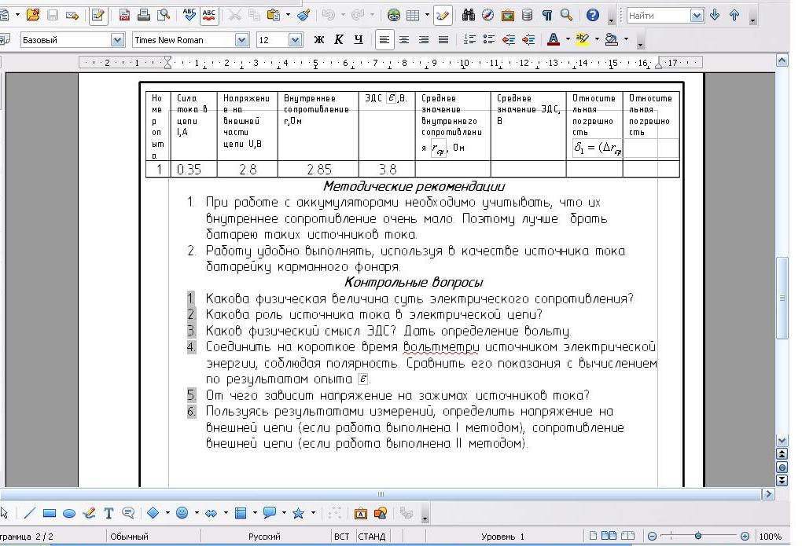The width and height of the screenshot is (802, 546).
Task: Click ВСТ insert mode in status bar
Action: (341, 537)
